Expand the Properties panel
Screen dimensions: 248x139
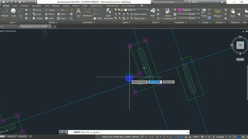tap(180, 22)
